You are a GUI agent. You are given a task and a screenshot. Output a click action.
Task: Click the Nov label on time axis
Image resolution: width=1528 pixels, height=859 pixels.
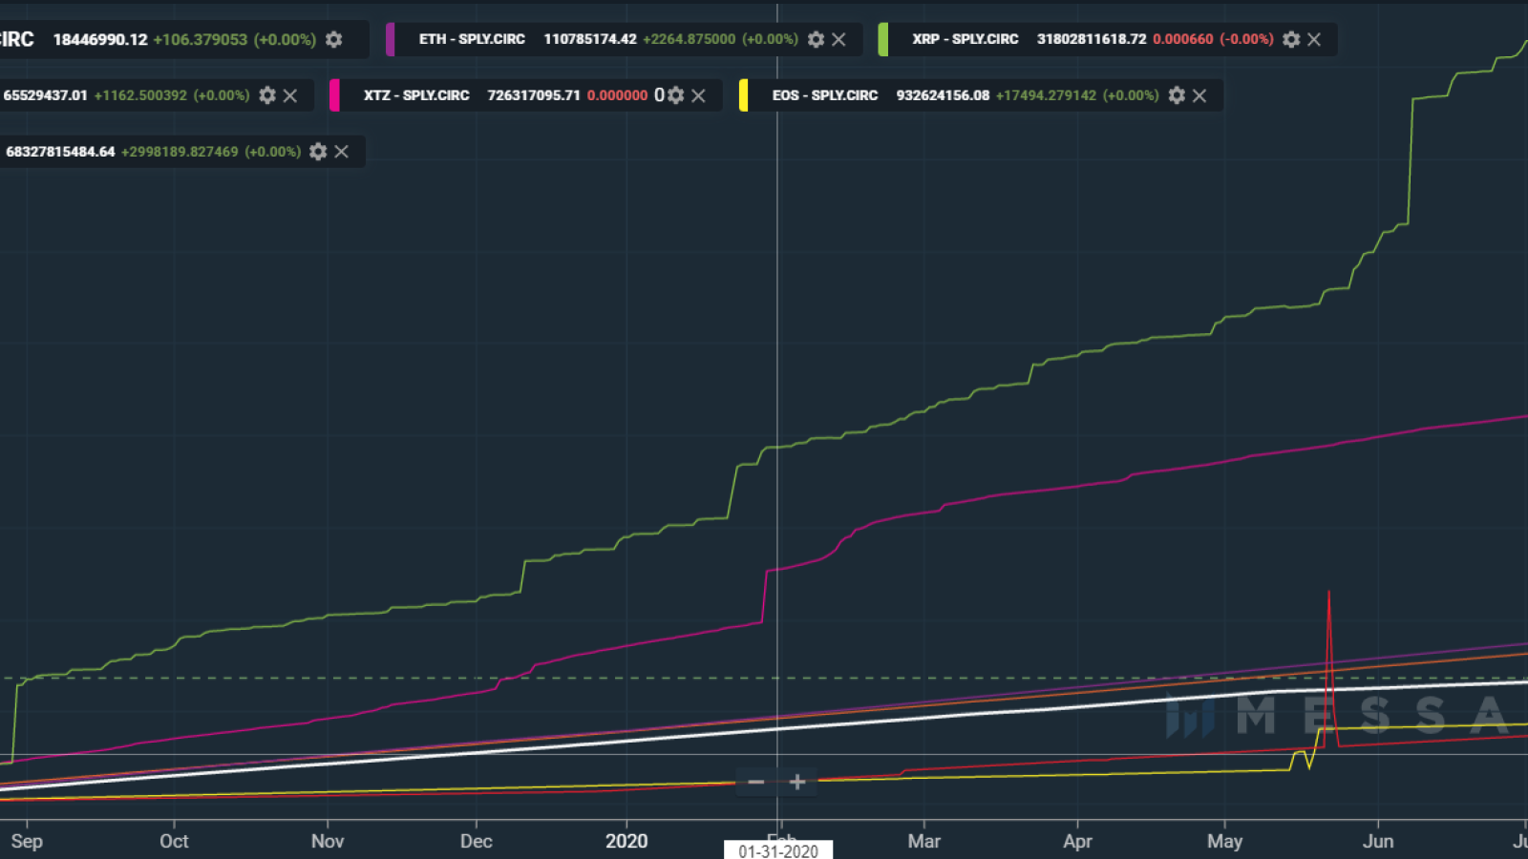(x=328, y=841)
